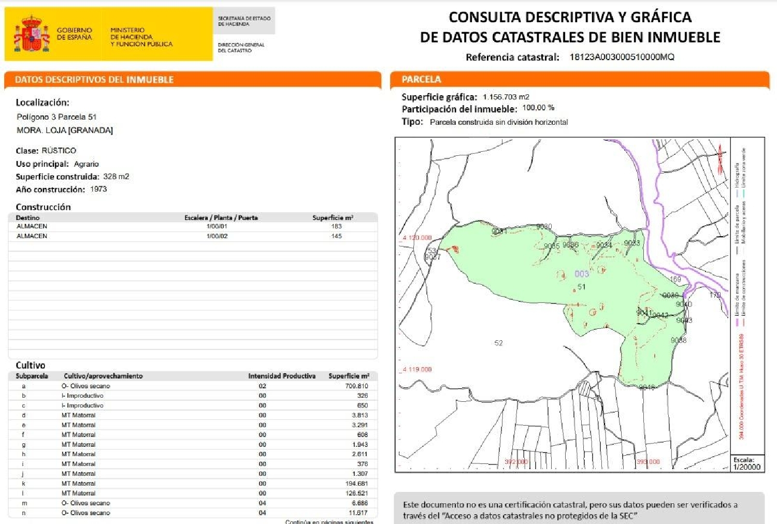Click the 'Subparcela' column header
This screenshot has height=524, width=777.
click(32, 376)
